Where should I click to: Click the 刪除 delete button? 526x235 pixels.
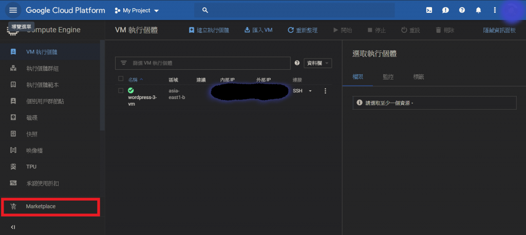coord(445,30)
